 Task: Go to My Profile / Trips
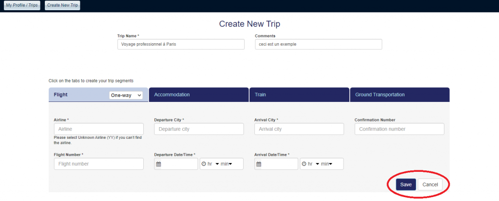tap(21, 5)
